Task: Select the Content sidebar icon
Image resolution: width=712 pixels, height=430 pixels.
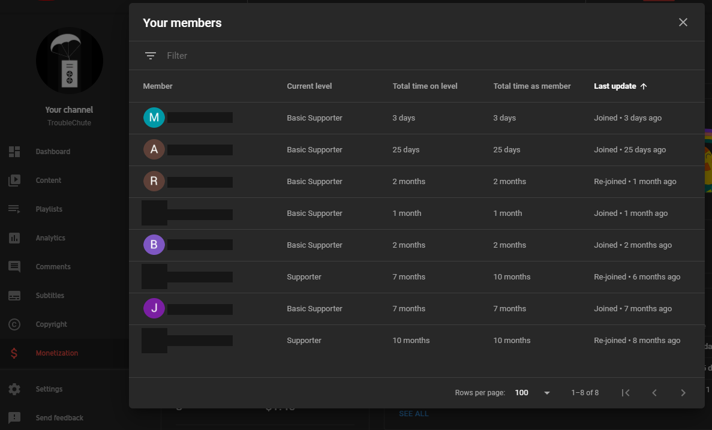Action: click(x=14, y=180)
